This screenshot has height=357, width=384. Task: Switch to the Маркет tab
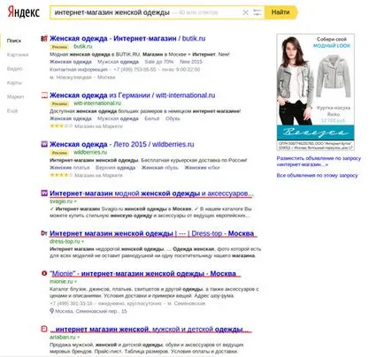pyautogui.click(x=16, y=97)
